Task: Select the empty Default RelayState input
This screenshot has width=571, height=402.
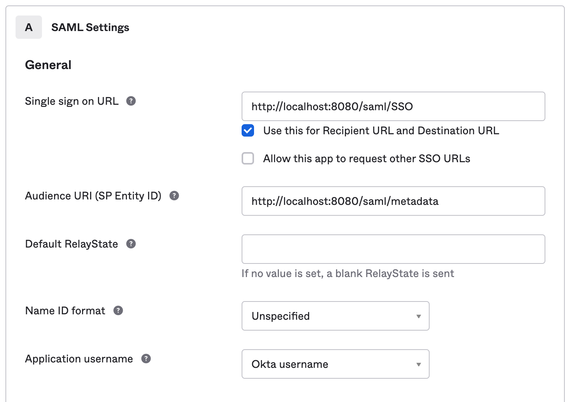Action: [x=393, y=249]
